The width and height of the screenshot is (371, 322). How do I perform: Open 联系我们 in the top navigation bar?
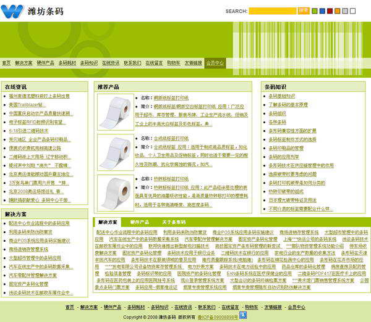(132, 63)
